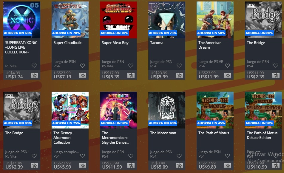Screen dimensions: 284x173
Task: Toggle wishlist heart for Super Cloudbuilt
Action: click(82, 66)
